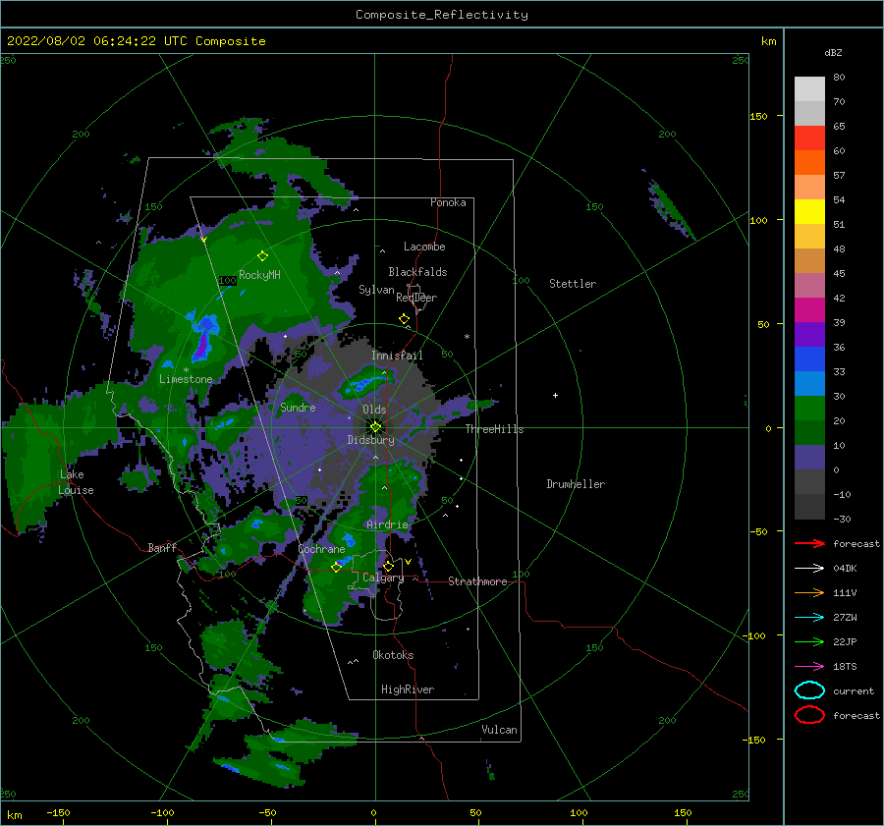Click the magenta 18TS arrow legend icon
This screenshot has width=884, height=826.
tap(809, 667)
